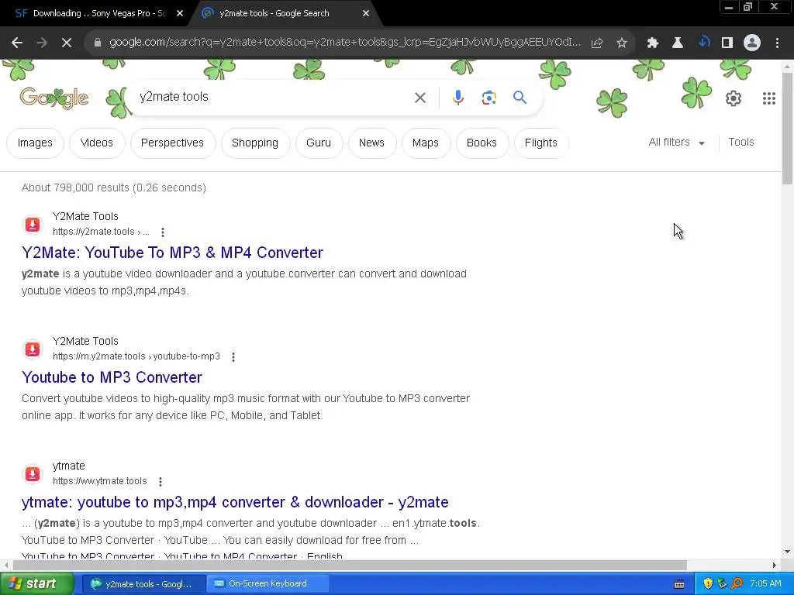794x595 pixels.
Task: Click the ytmate result favicon
Action: click(x=33, y=474)
